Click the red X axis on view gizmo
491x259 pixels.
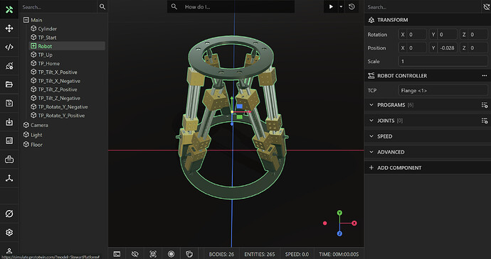tap(354, 223)
